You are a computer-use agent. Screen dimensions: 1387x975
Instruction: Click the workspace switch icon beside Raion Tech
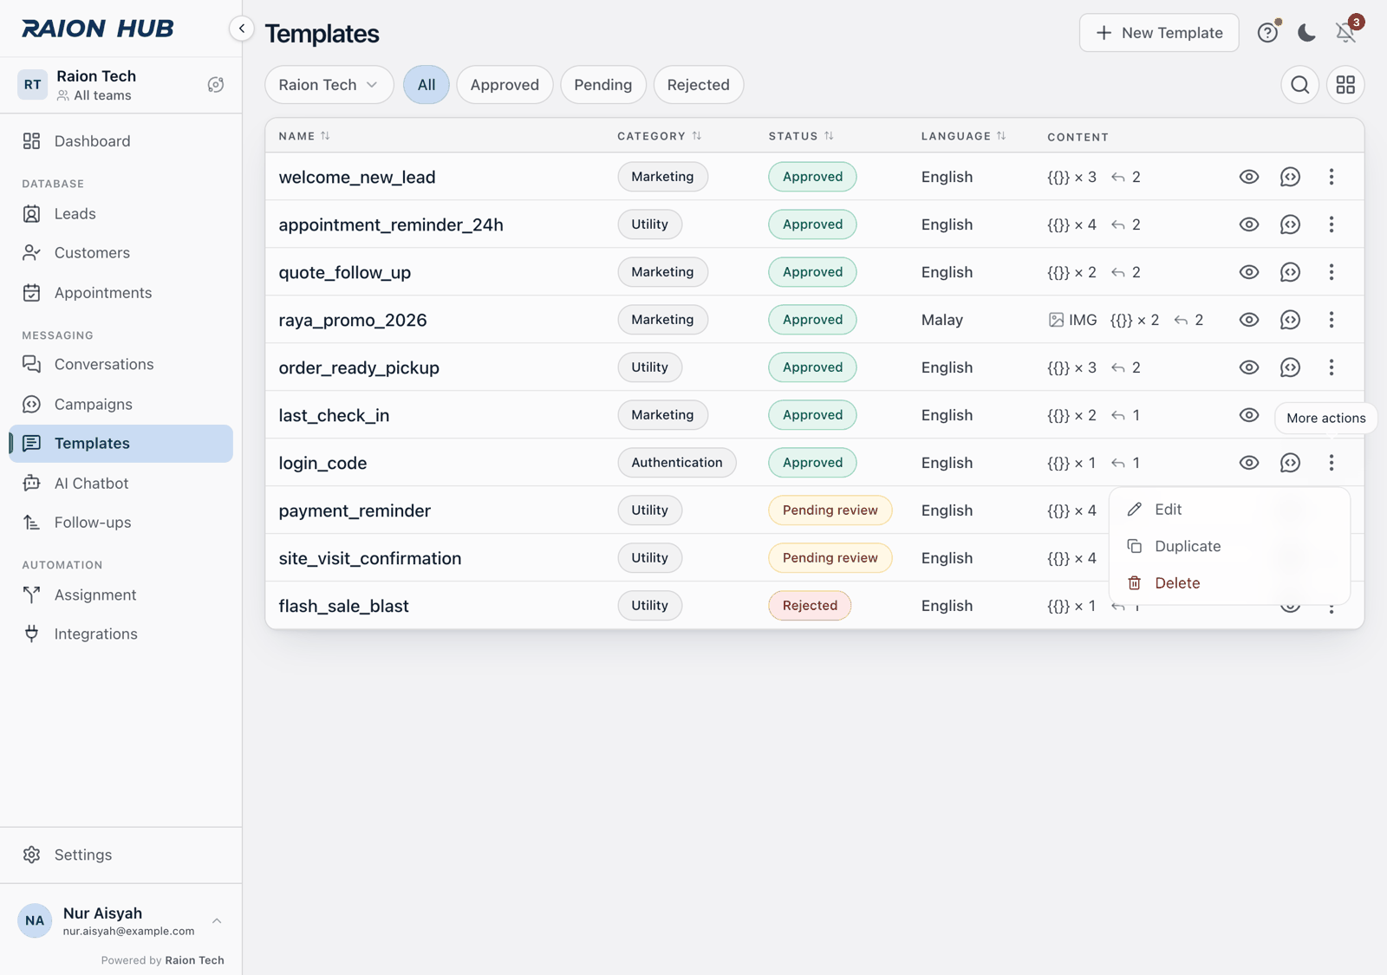pyautogui.click(x=216, y=85)
